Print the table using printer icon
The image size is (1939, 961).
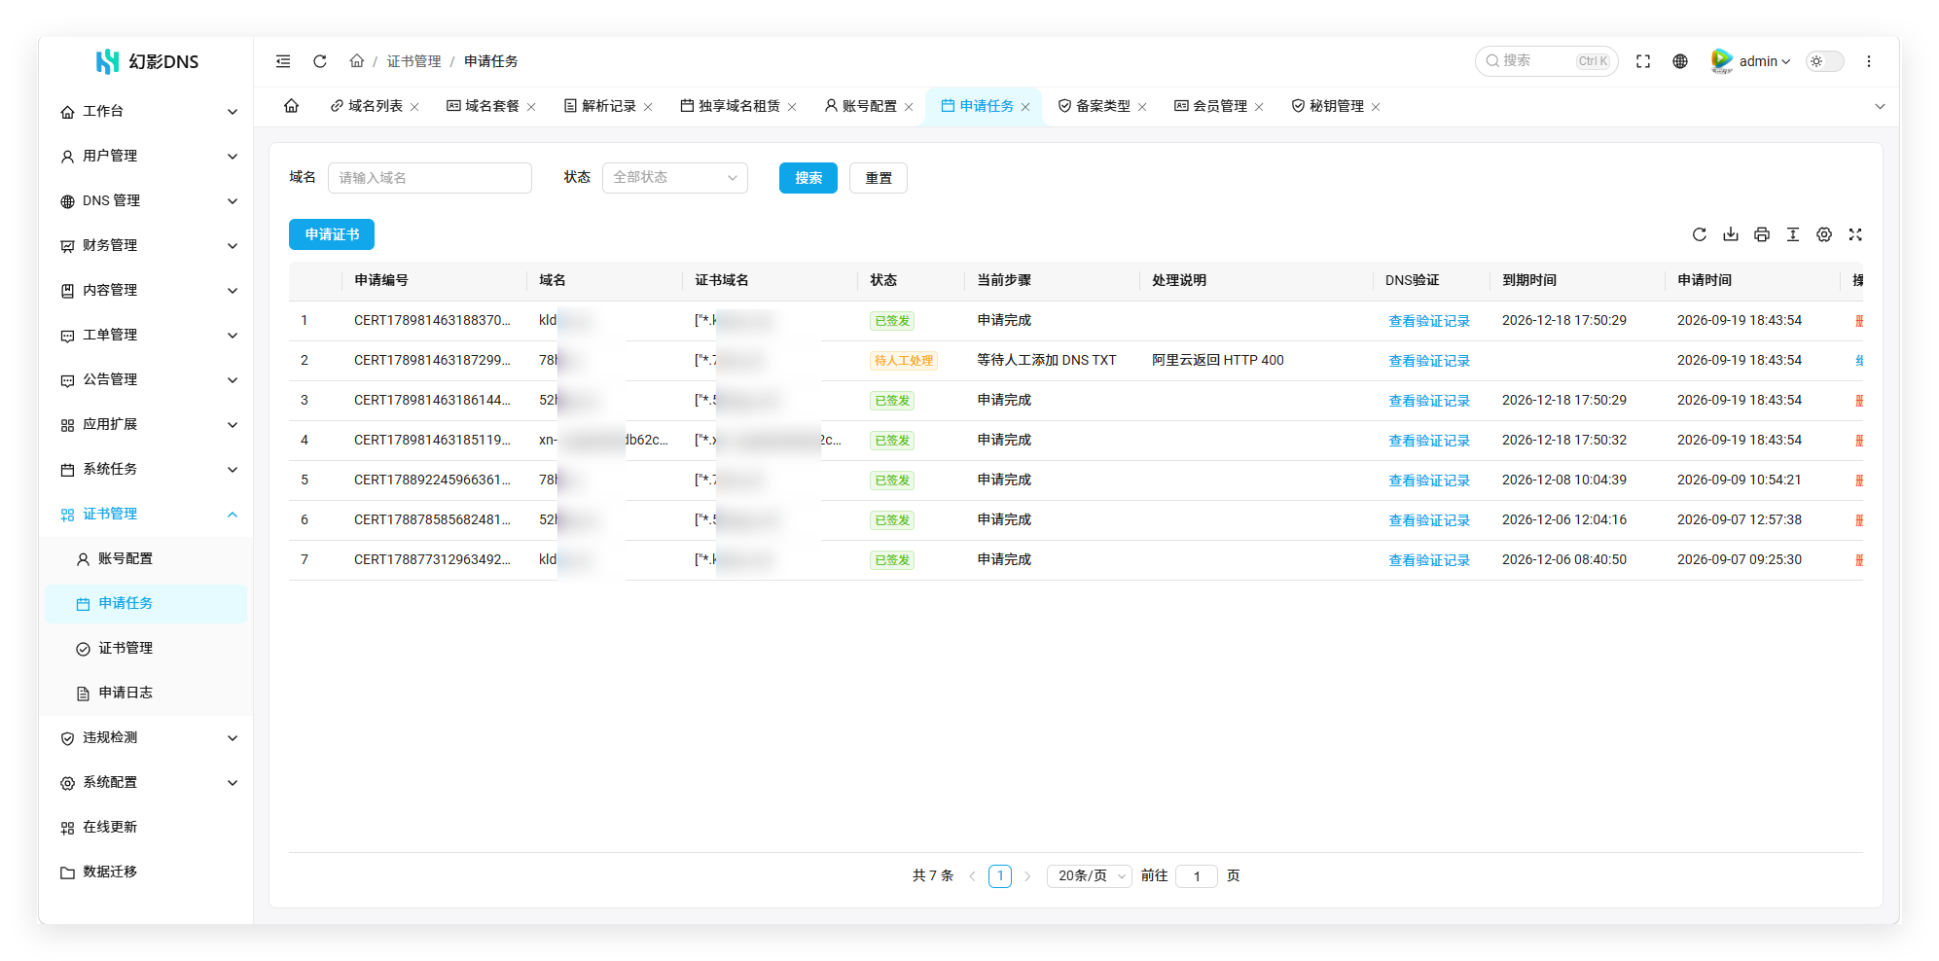[1762, 234]
